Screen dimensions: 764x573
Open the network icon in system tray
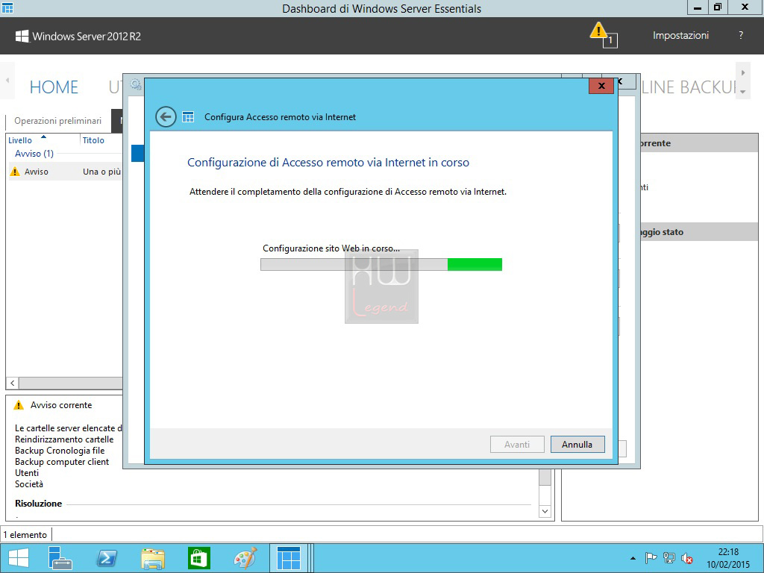pyautogui.click(x=669, y=558)
